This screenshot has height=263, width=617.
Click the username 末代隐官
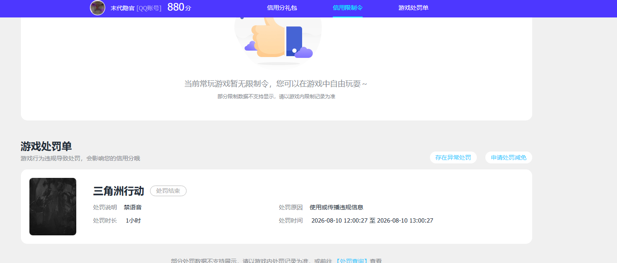coord(123,8)
